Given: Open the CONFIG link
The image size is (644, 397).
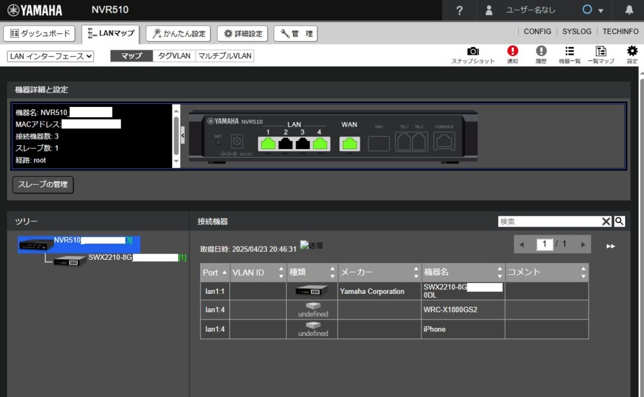Looking at the screenshot, I should 537,31.
